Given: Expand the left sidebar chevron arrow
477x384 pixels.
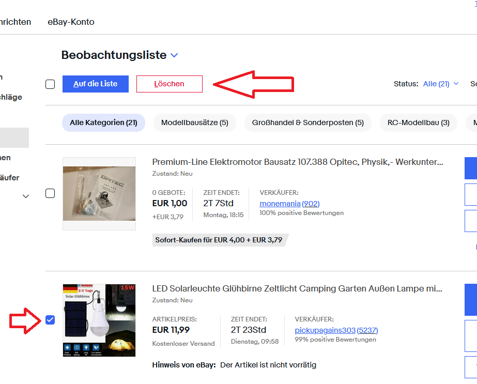Looking at the screenshot, I should (x=26, y=196).
